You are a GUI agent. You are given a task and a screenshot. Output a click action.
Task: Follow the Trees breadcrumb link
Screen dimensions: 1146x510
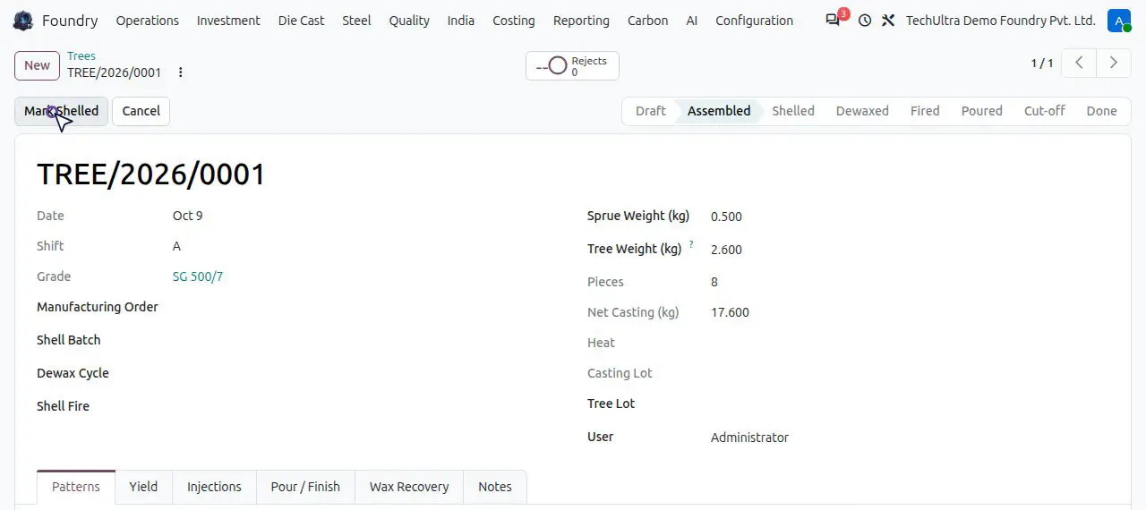pyautogui.click(x=81, y=55)
